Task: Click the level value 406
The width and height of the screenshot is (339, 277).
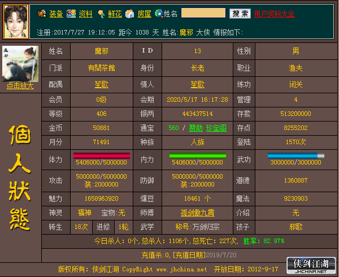Action: tap(101, 114)
